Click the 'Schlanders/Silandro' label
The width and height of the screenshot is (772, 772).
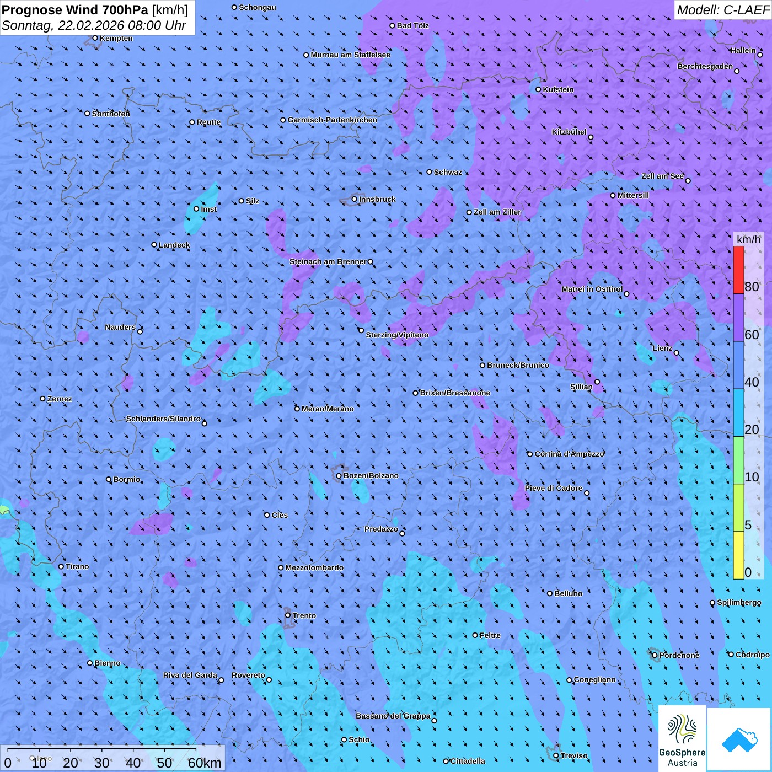tap(163, 419)
